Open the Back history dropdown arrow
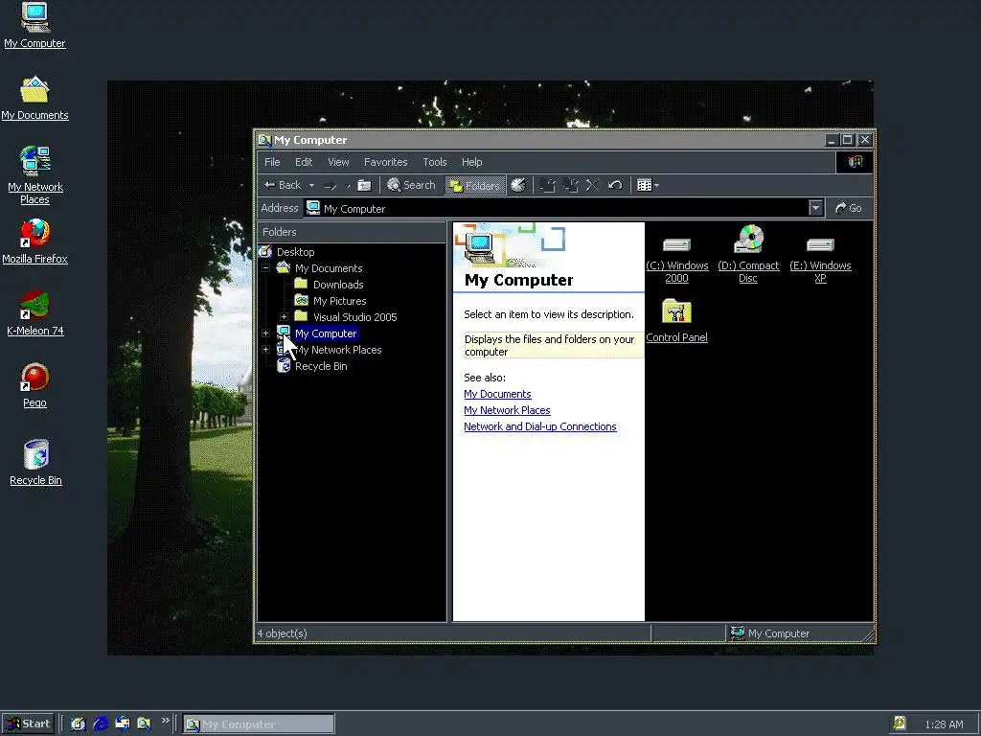981x736 pixels. coord(311,185)
